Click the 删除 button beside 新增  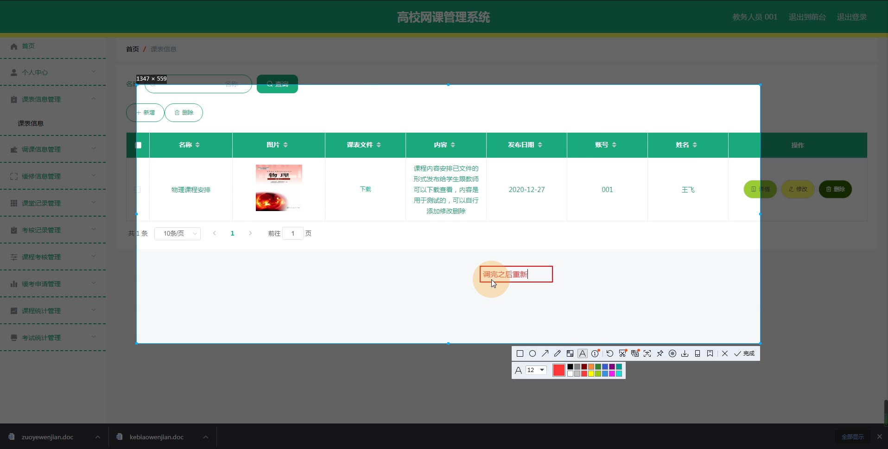(x=184, y=113)
